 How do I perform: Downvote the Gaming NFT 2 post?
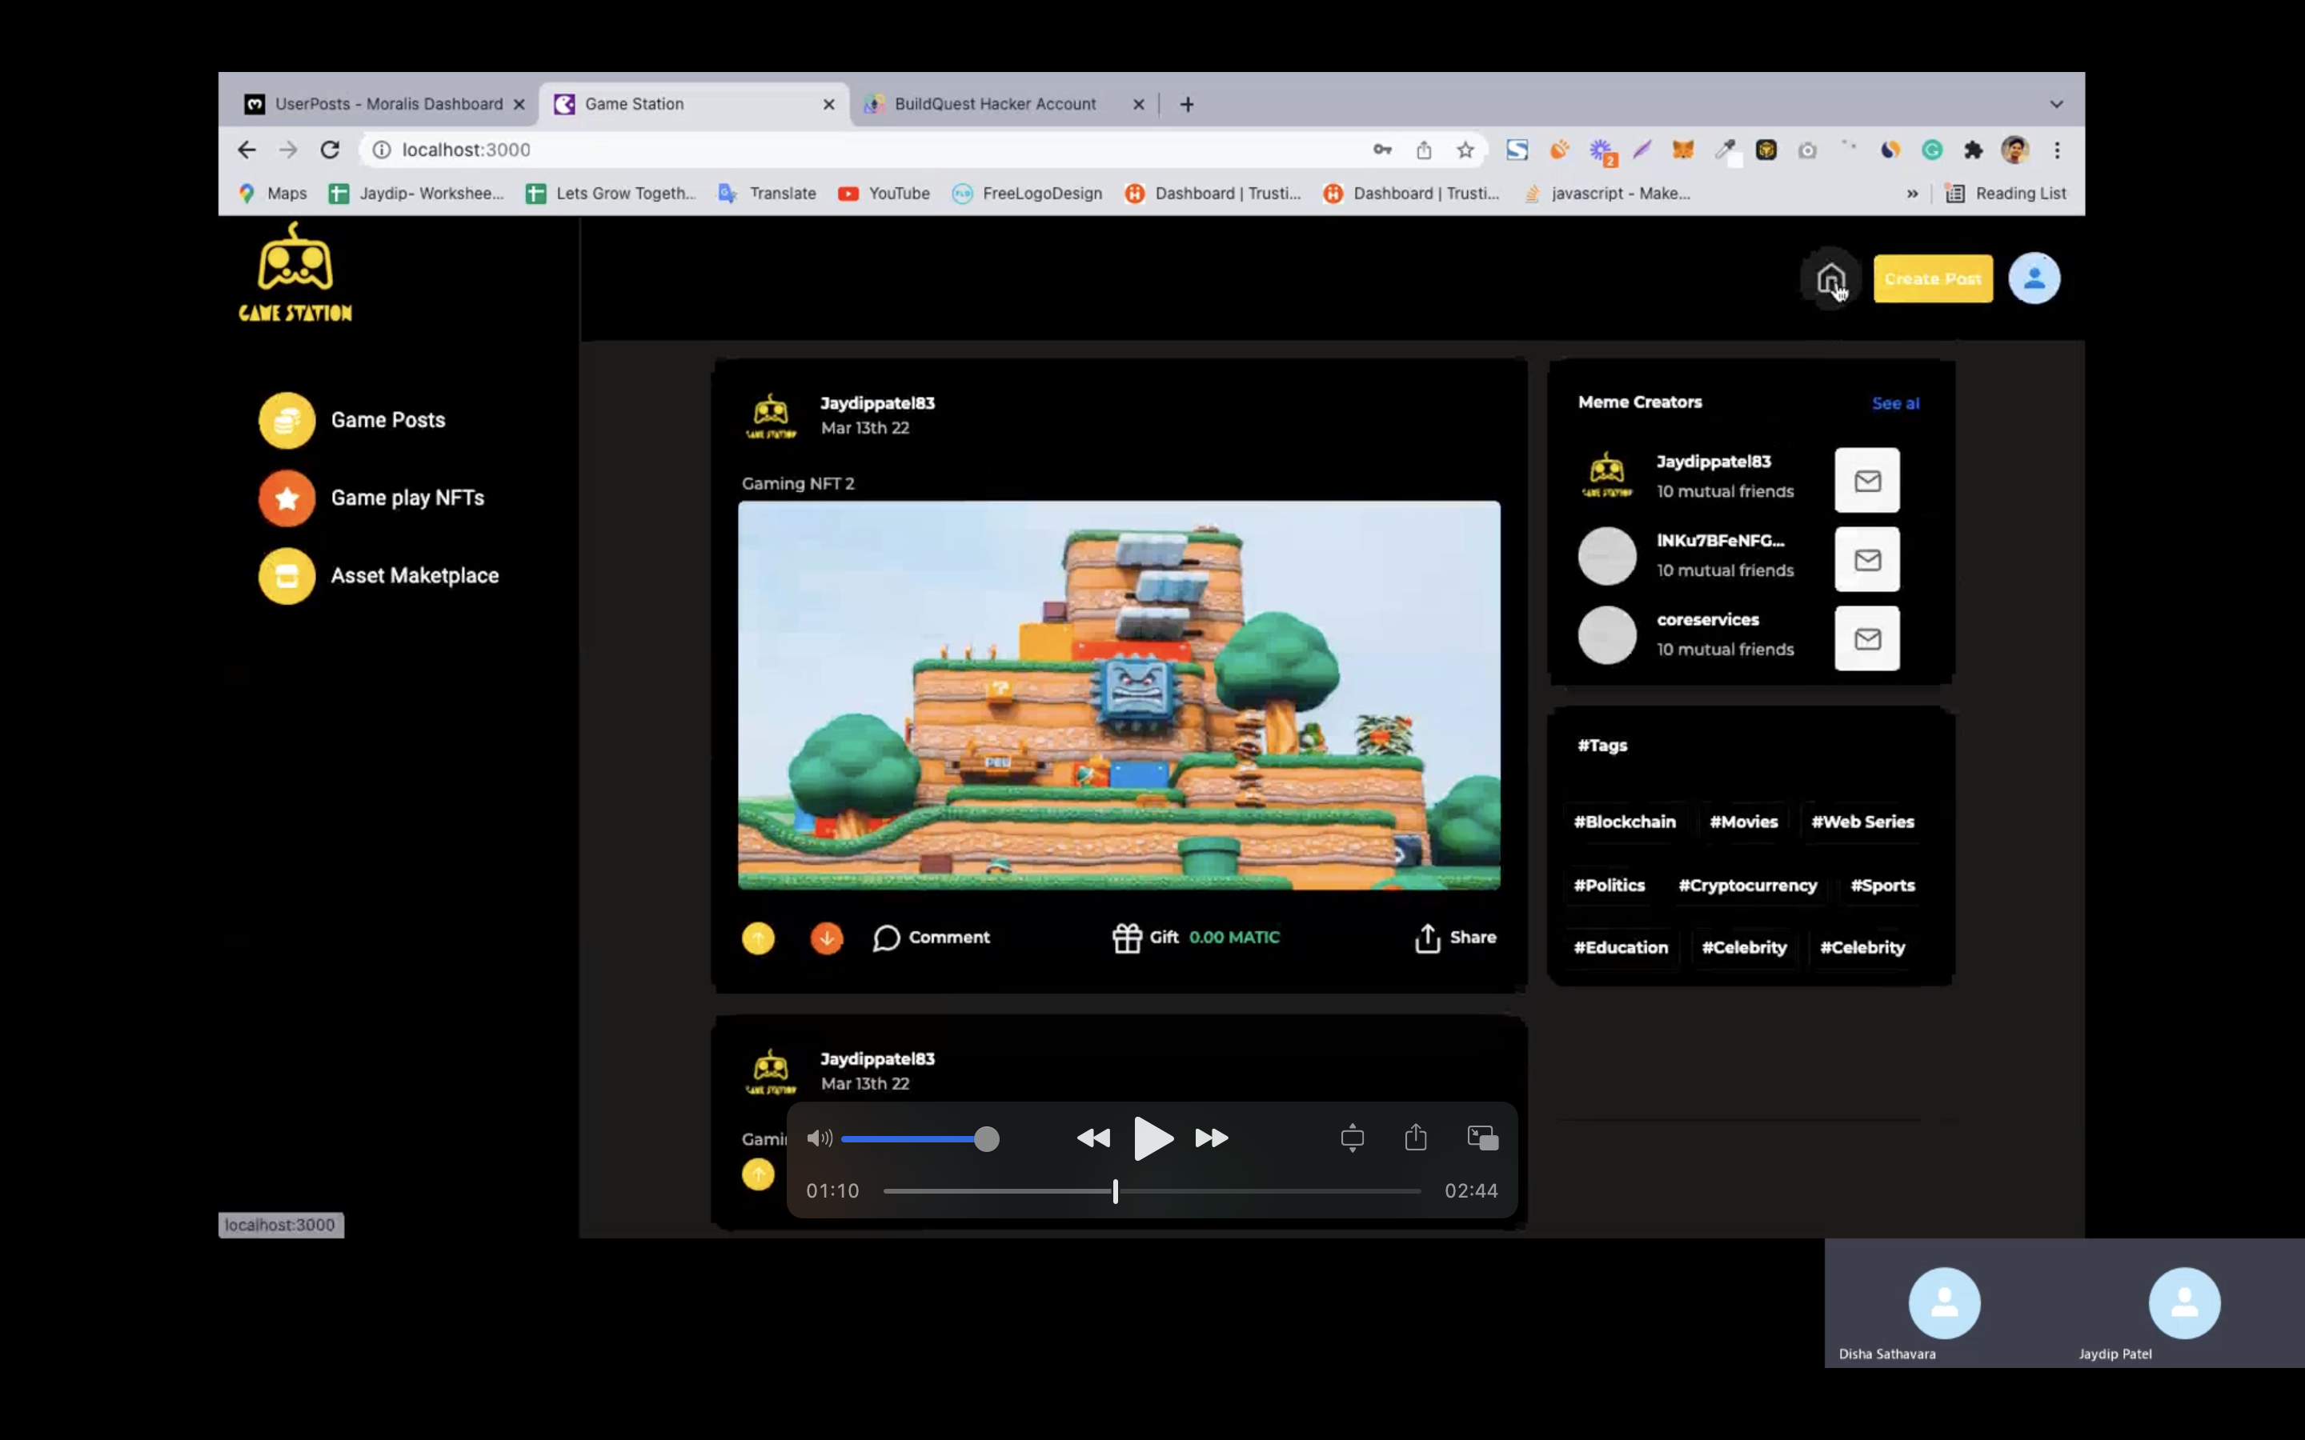click(827, 938)
